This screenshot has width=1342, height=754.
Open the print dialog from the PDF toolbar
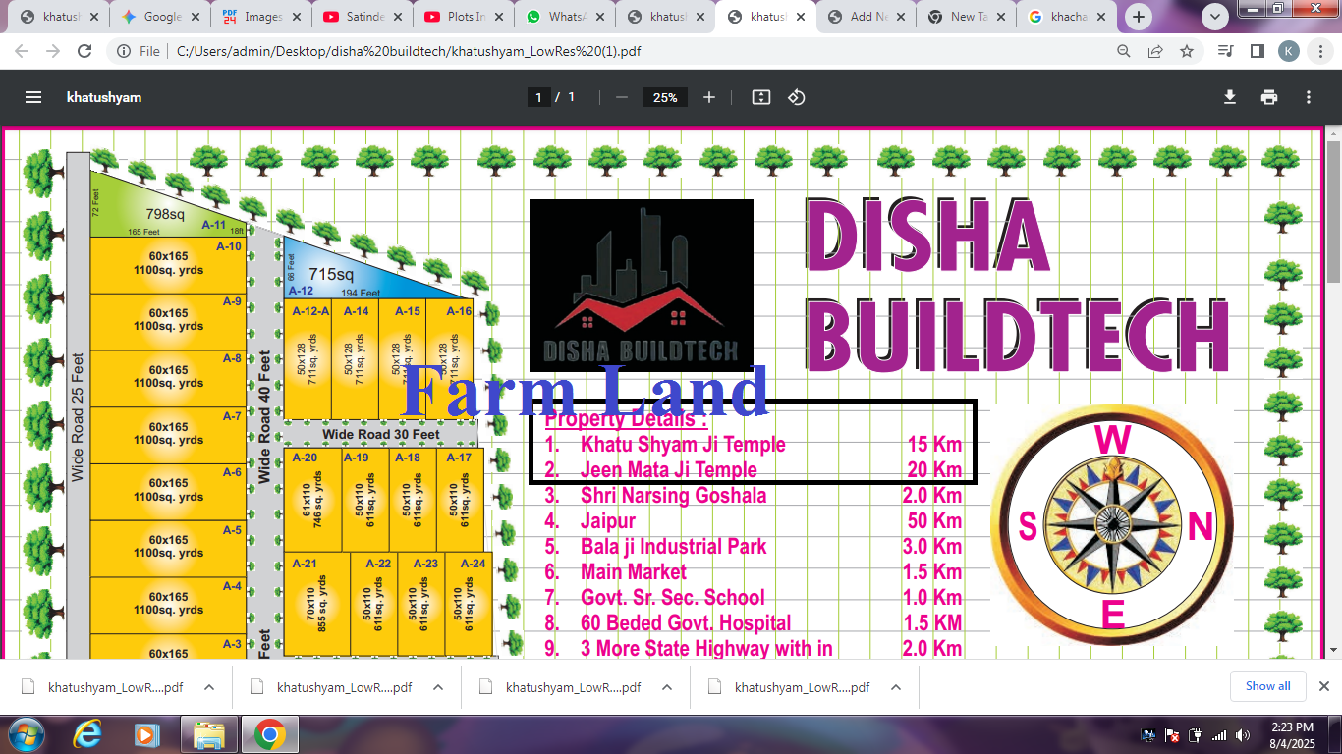pyautogui.click(x=1269, y=97)
